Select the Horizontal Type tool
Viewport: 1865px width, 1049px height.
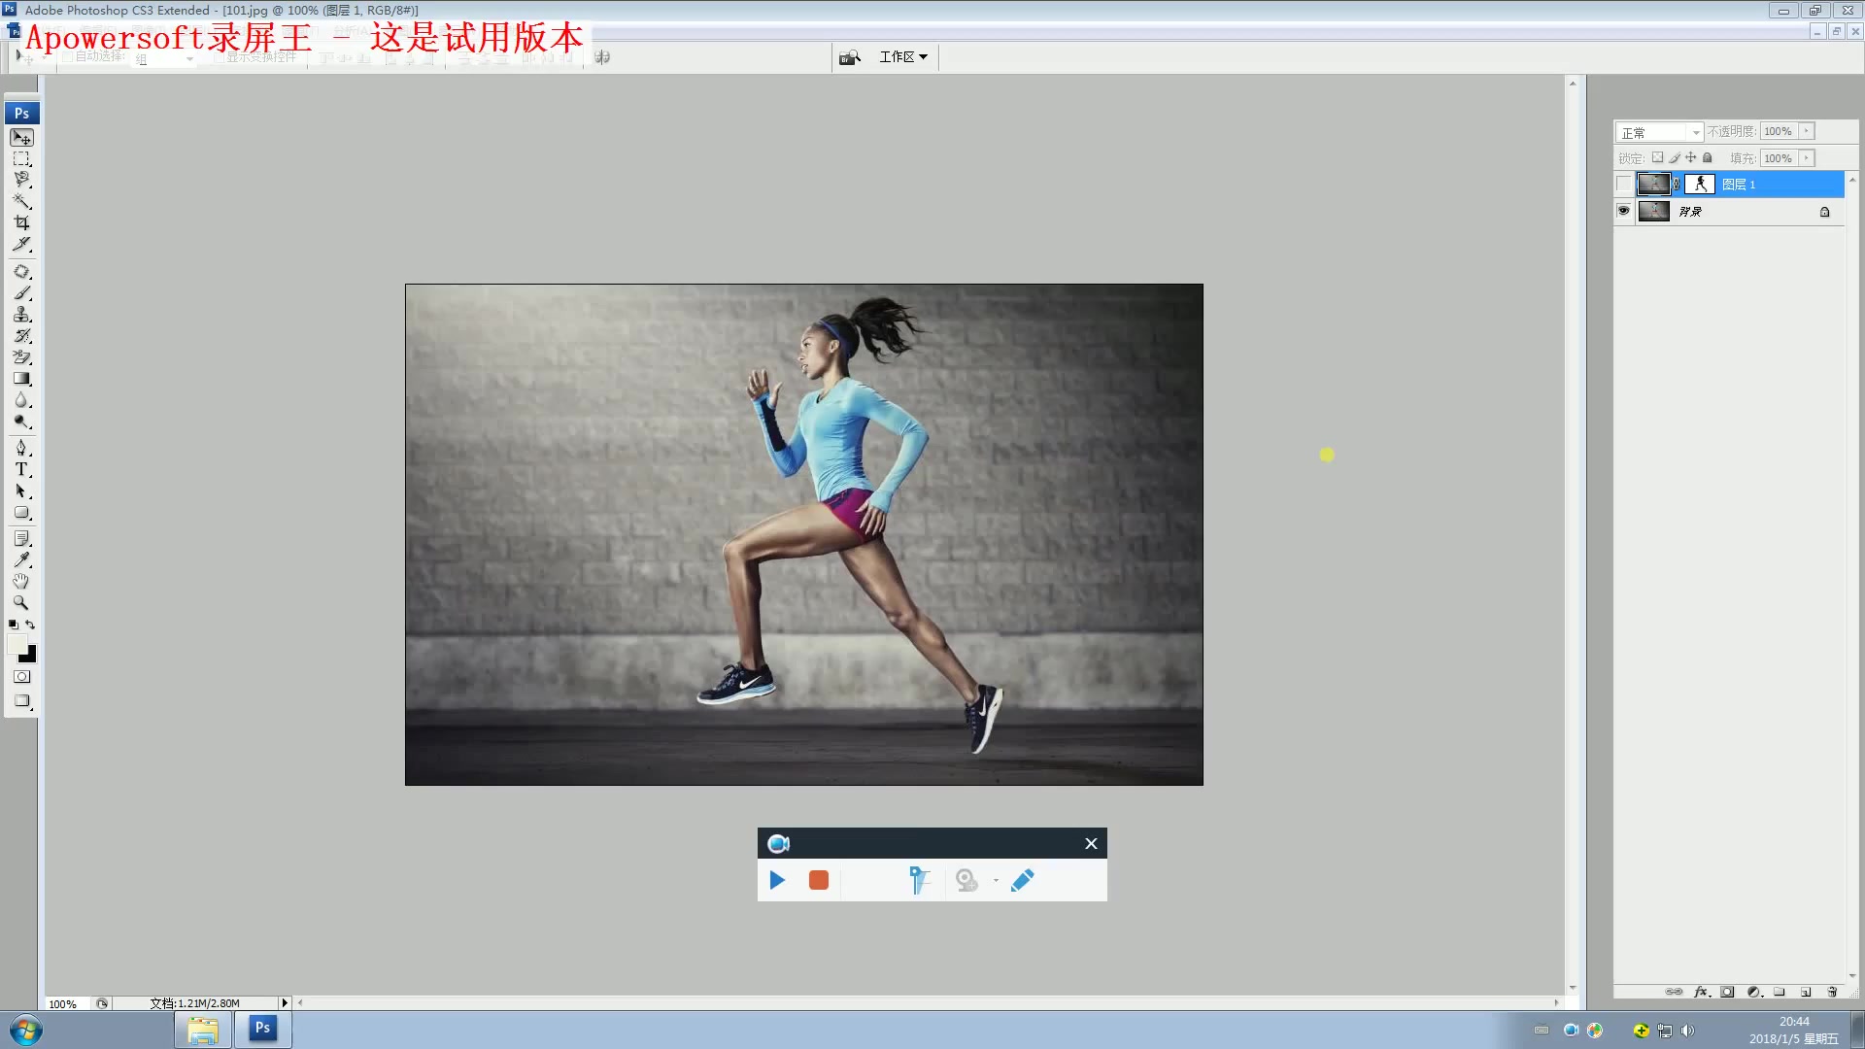(21, 469)
